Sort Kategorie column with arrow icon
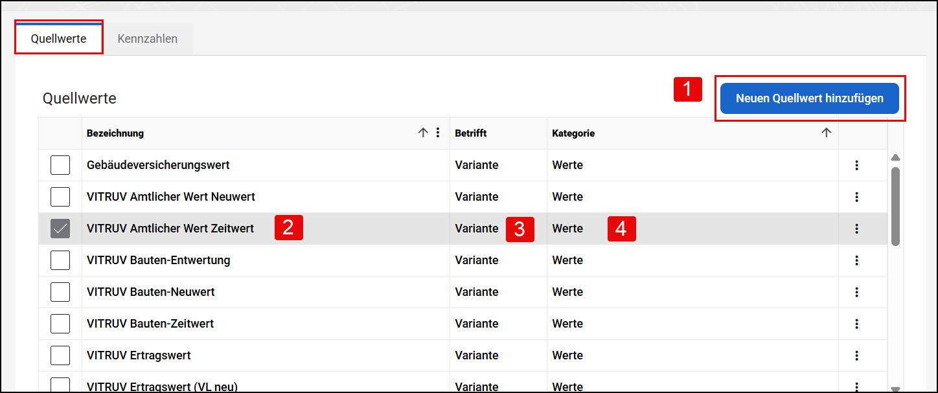The image size is (938, 393). (826, 133)
